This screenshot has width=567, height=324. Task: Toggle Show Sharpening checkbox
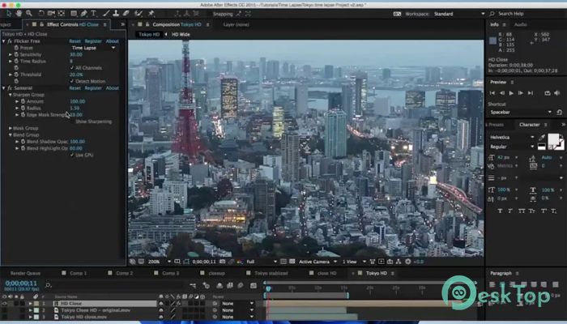[72, 122]
